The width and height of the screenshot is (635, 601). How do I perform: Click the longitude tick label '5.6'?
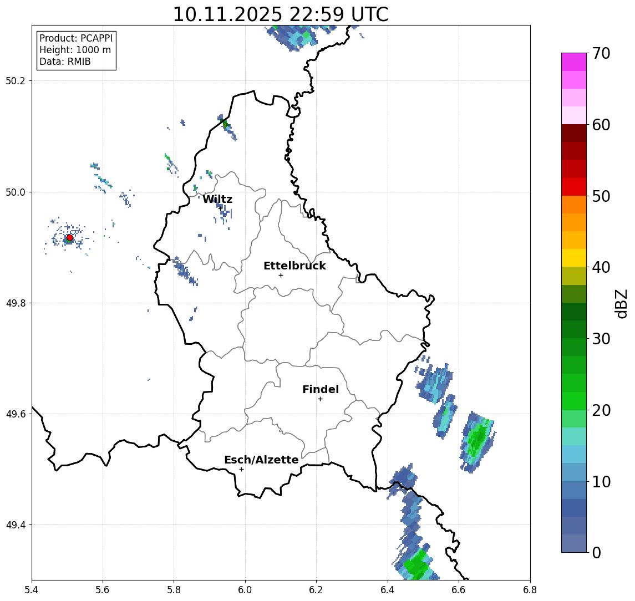click(103, 590)
